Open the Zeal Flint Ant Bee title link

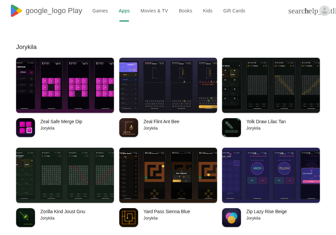[161, 122]
